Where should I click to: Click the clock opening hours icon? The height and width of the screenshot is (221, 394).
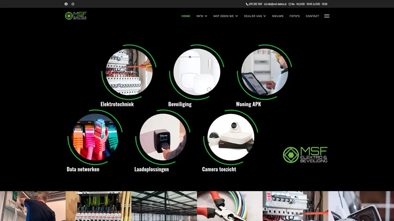click(290, 4)
